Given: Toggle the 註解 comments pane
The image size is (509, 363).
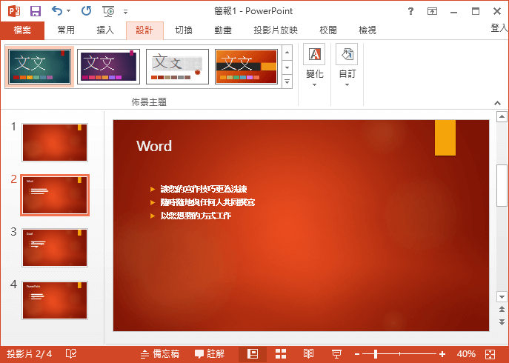Looking at the screenshot, I should (210, 354).
